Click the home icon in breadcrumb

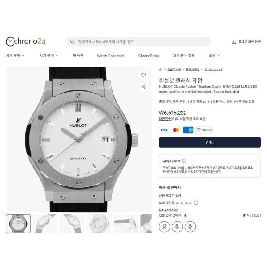click(160, 69)
